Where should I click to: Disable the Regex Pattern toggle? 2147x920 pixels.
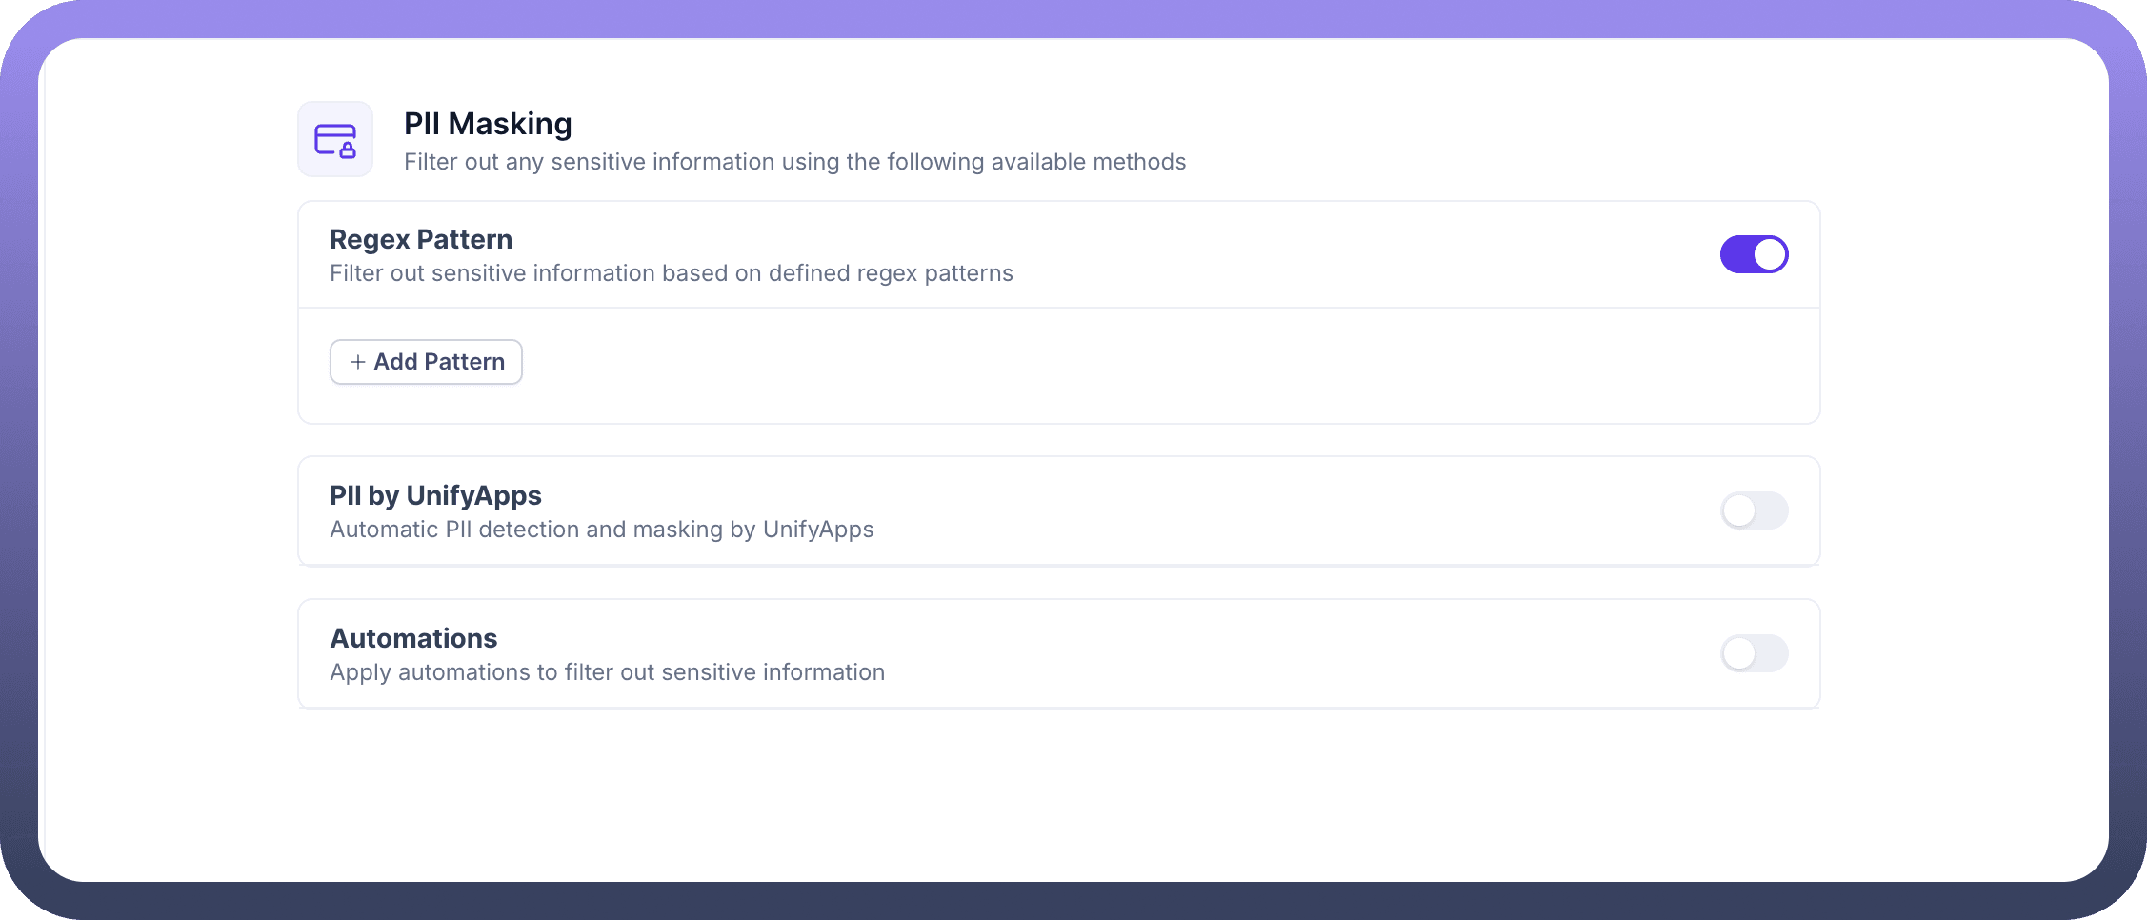click(1754, 254)
